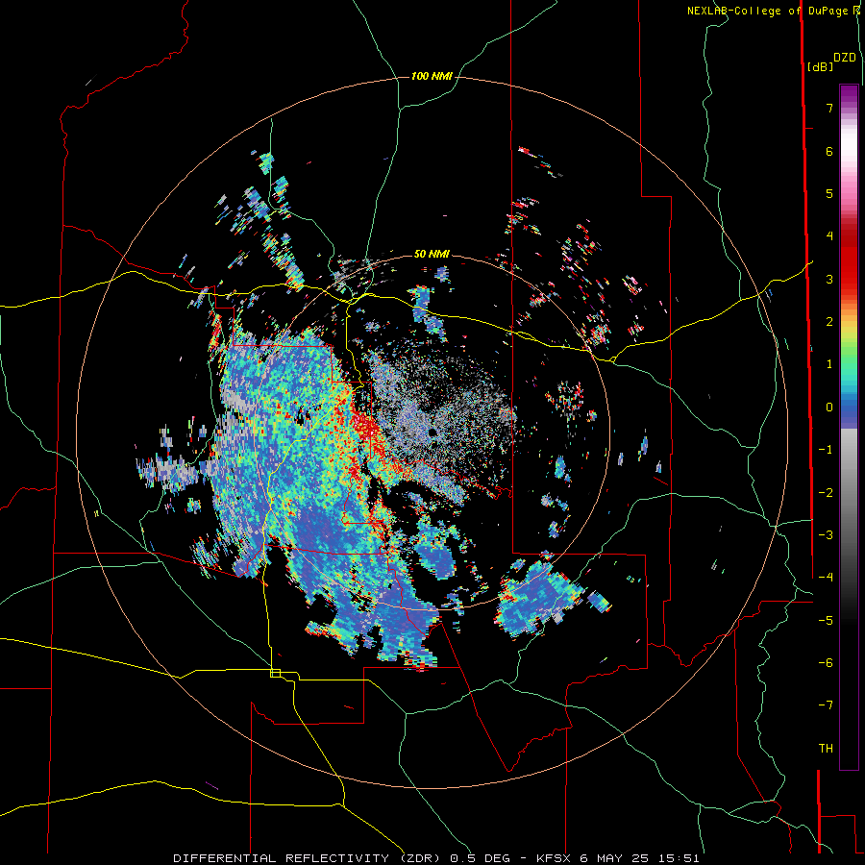The height and width of the screenshot is (865, 865).
Task: Click the -6 dB legend value
Action: [x=826, y=663]
